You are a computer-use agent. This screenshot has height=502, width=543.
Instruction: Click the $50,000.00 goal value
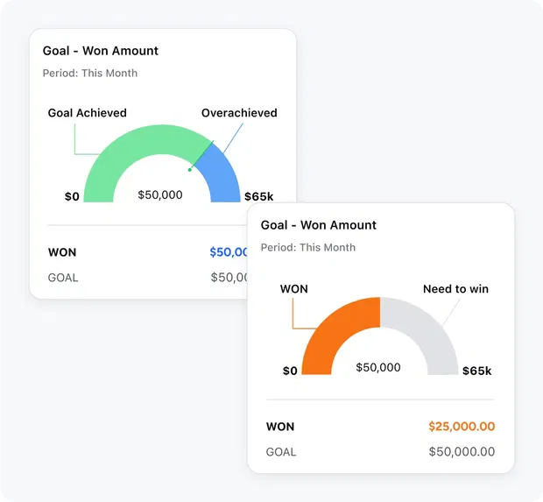click(462, 452)
